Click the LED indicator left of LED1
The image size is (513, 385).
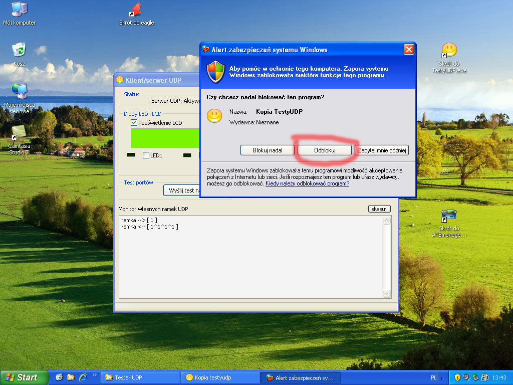pos(131,155)
